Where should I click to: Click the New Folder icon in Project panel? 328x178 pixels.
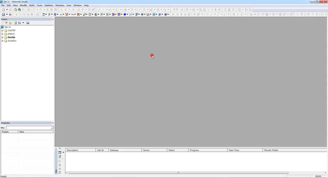click(10, 23)
